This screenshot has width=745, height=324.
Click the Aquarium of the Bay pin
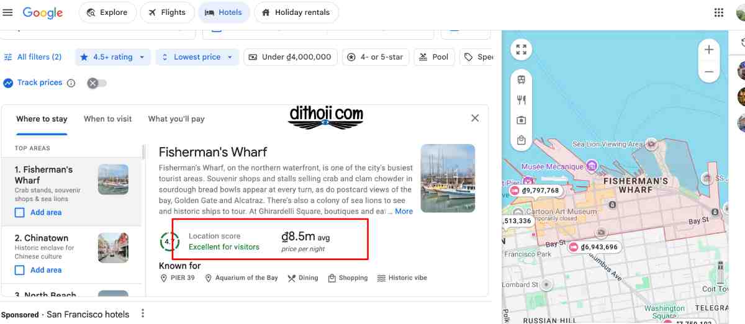[209, 278]
